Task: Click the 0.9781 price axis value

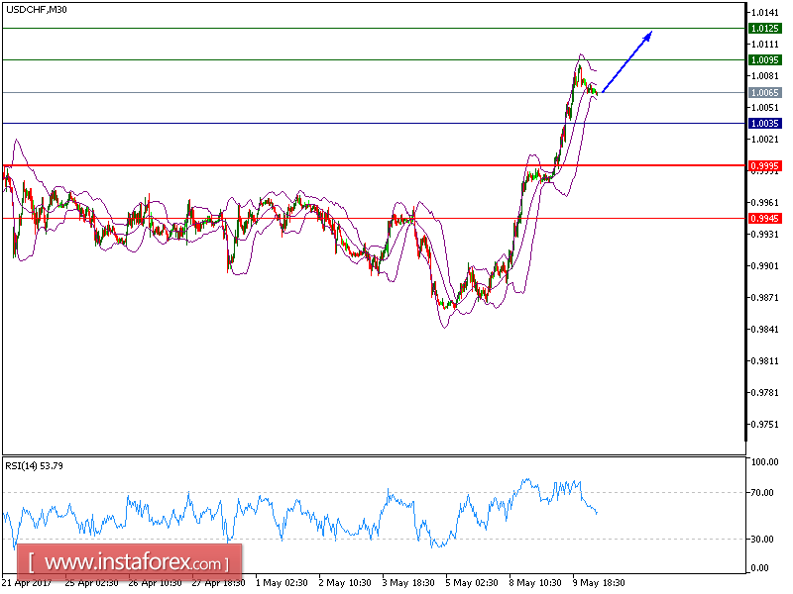Action: coord(764,392)
